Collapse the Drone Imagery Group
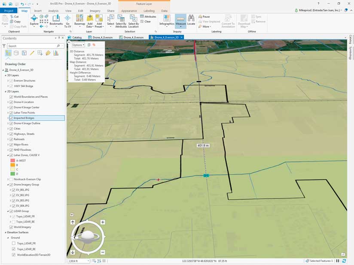This screenshot has width=354, height=265. tap(8, 185)
